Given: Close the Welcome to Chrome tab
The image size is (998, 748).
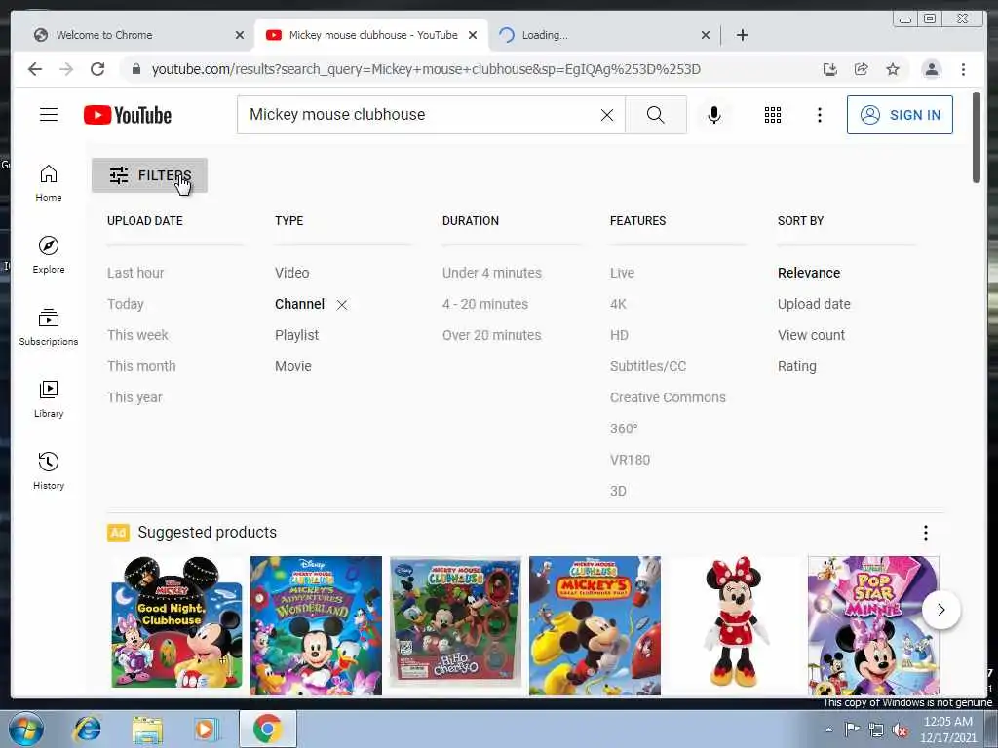Looking at the screenshot, I should [x=240, y=35].
